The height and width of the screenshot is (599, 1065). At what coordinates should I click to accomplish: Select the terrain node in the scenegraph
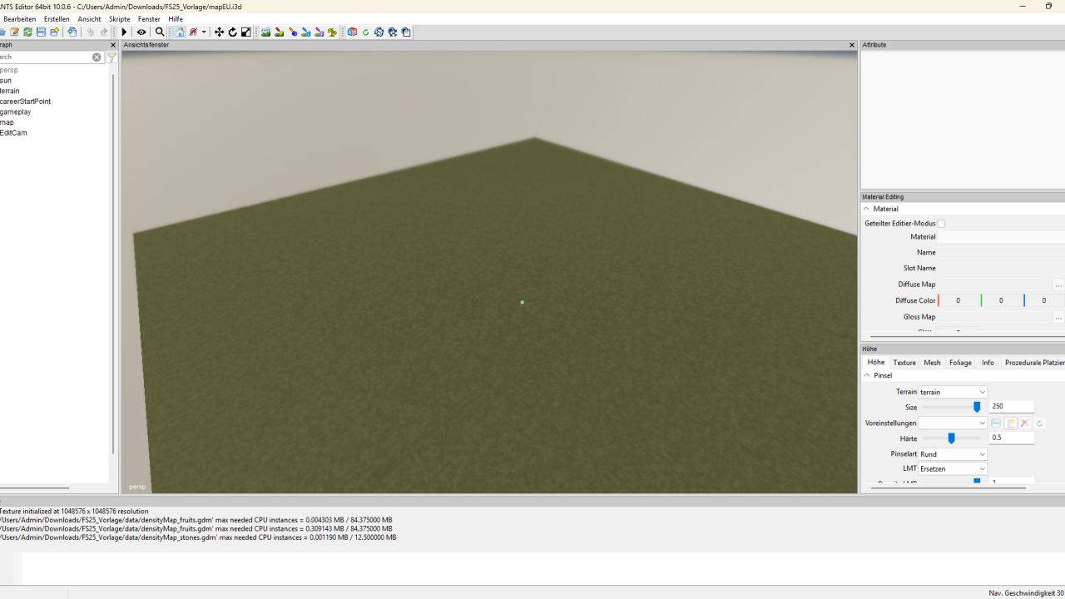pos(9,91)
